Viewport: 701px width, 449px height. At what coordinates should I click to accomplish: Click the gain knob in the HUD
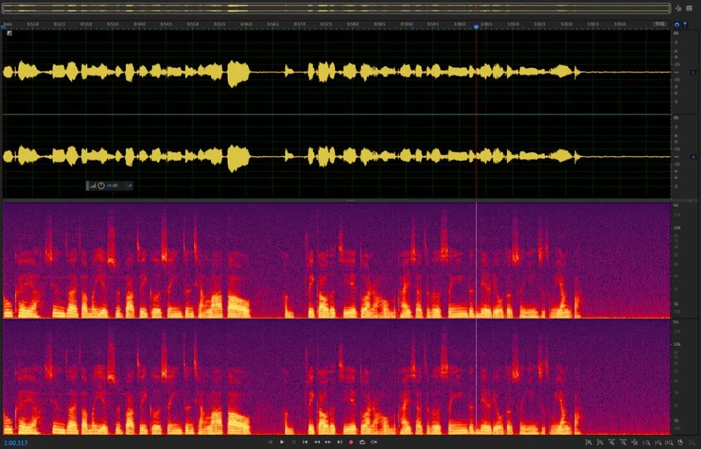101,186
